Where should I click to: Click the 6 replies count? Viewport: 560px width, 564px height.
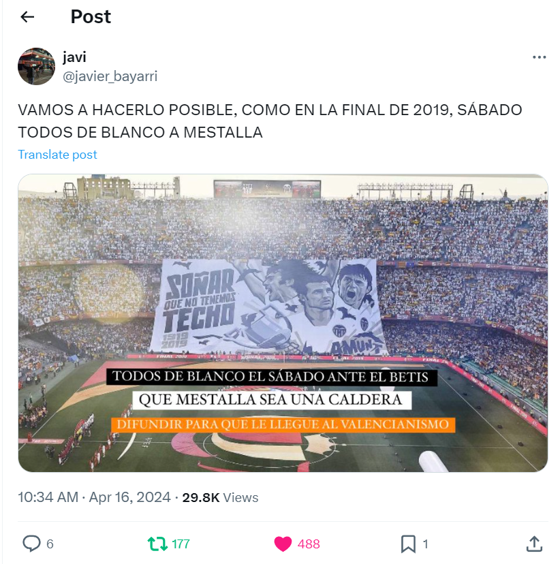[x=50, y=544]
